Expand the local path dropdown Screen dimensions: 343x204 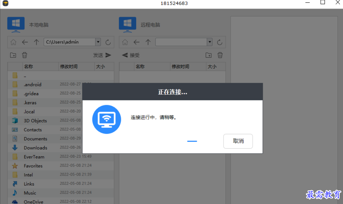click(x=98, y=42)
